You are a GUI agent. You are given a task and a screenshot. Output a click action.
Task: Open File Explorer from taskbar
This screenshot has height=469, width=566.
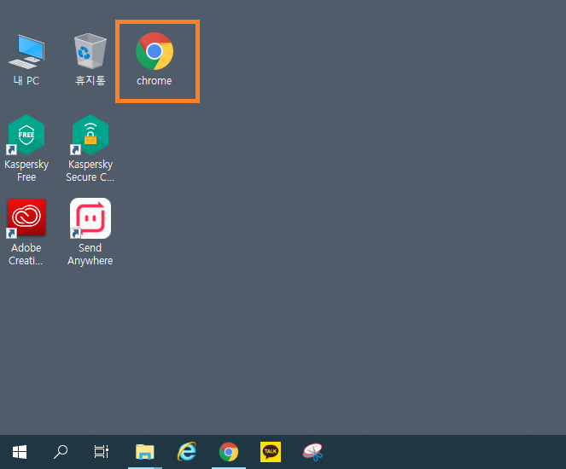(145, 452)
